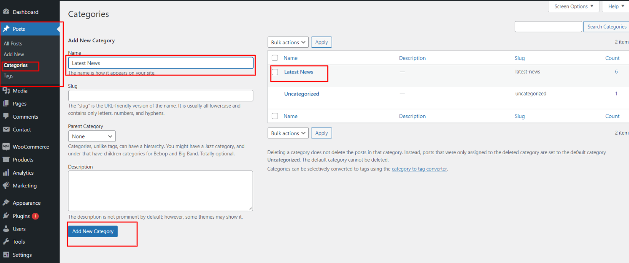
Task: Click the Media icon in sidebar
Action: tap(6, 91)
